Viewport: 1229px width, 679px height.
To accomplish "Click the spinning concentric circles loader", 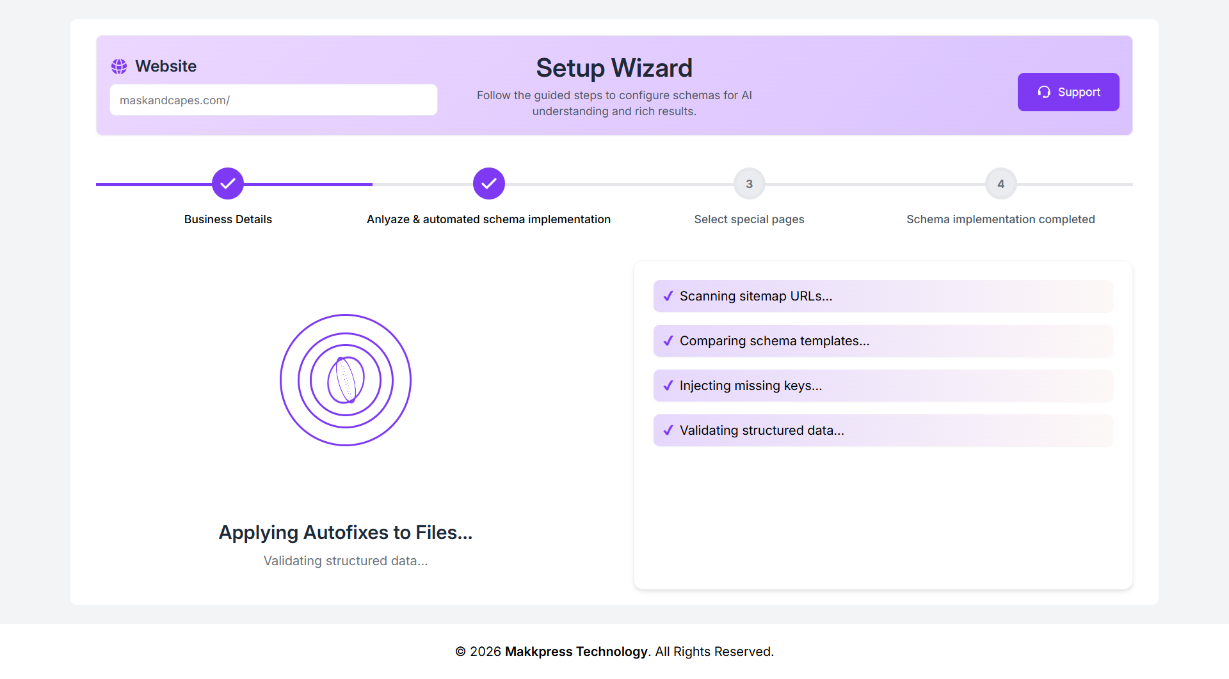I will click(346, 380).
